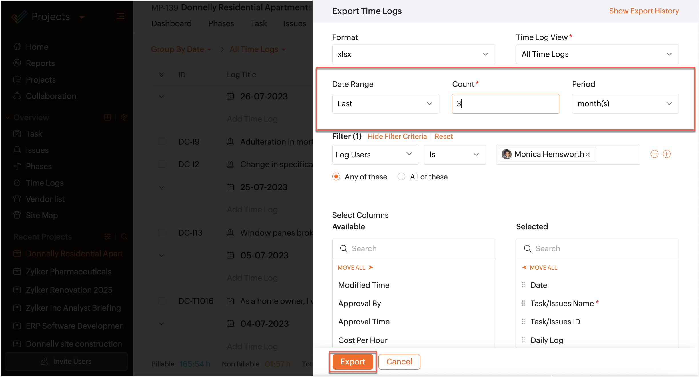
Task: Open the Date Range Last dropdown
Action: tap(385, 104)
